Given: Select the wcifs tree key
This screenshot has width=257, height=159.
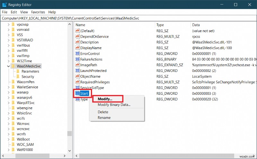Looking at the screenshot, I should [x=21, y=119].
